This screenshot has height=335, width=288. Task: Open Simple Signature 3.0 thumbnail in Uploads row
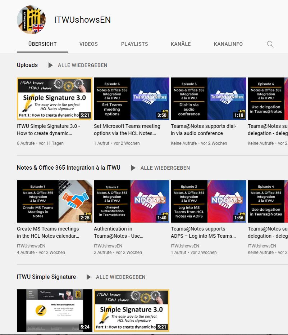(x=55, y=99)
